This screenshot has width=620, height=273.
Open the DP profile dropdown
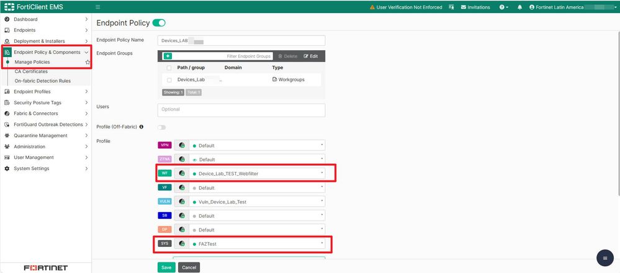[x=257, y=230]
